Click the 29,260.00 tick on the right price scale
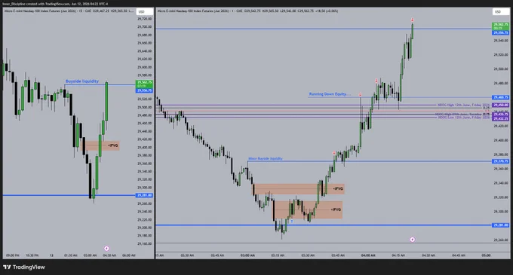 click(x=501, y=240)
